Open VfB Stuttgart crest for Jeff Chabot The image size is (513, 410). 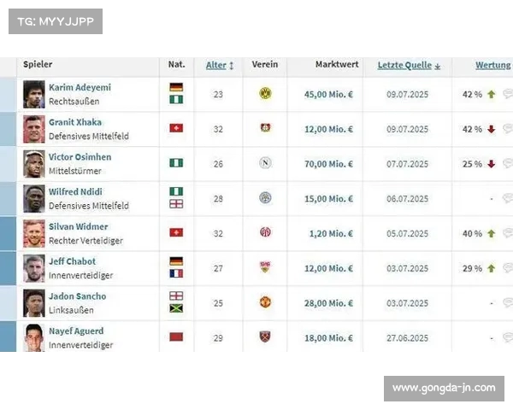(x=265, y=267)
